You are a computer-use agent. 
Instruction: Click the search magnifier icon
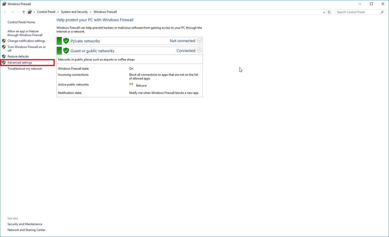[x=382, y=12]
